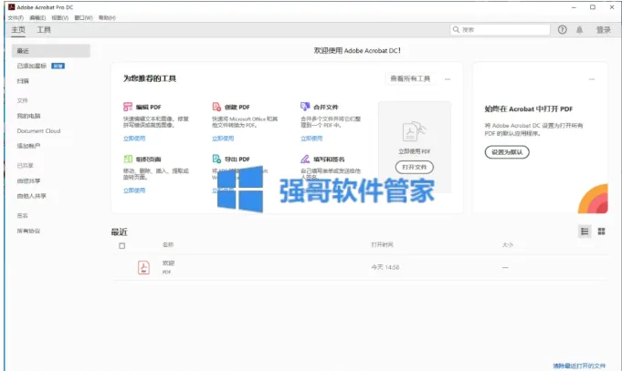Viewport: 622px width, 371px height.
Task: Switch recent files to list view
Action: pyautogui.click(x=585, y=232)
